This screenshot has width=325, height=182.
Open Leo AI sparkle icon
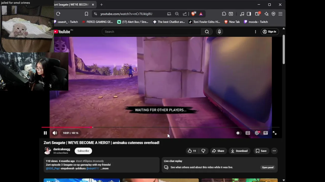(x=266, y=14)
